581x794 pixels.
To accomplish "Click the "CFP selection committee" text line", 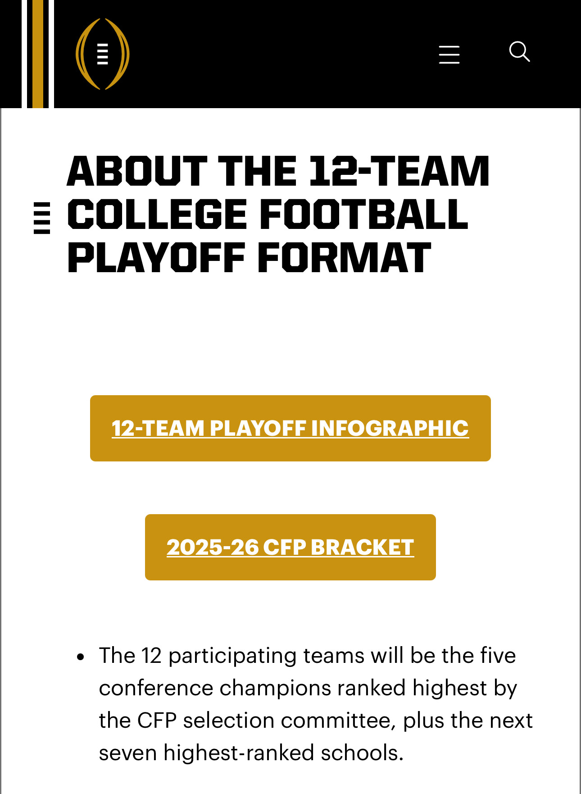I will coord(315,721).
